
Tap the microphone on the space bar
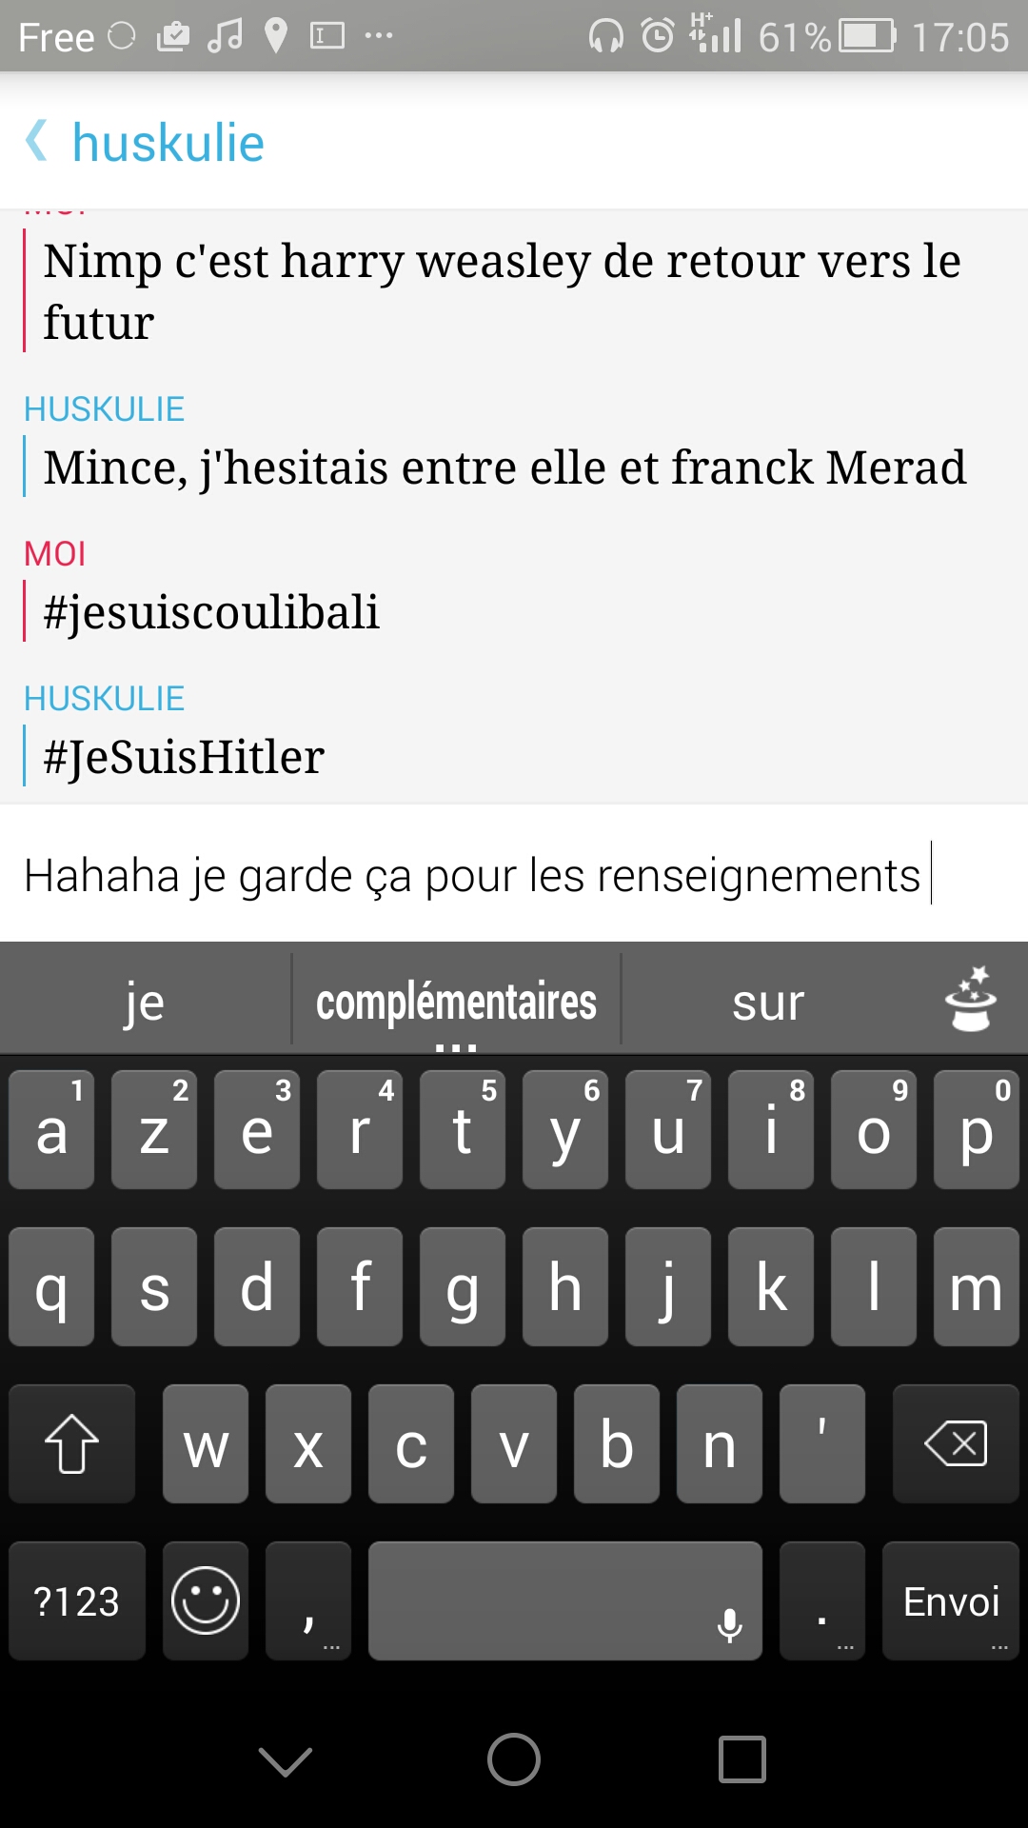(x=729, y=1624)
